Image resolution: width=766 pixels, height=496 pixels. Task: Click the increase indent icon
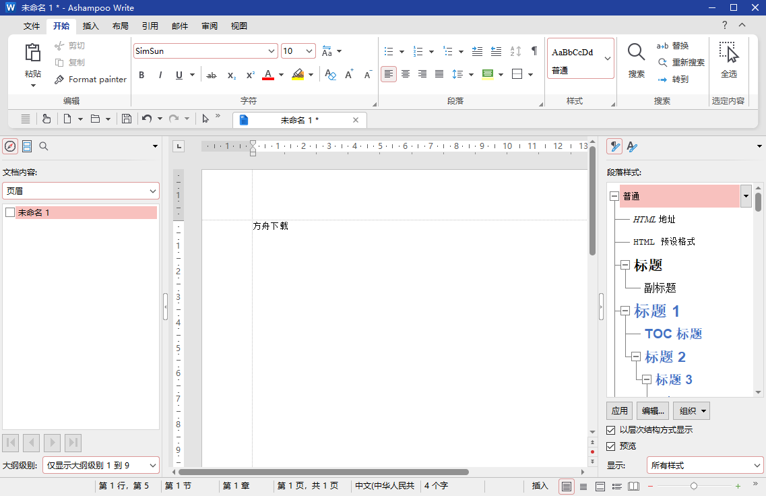click(x=477, y=51)
